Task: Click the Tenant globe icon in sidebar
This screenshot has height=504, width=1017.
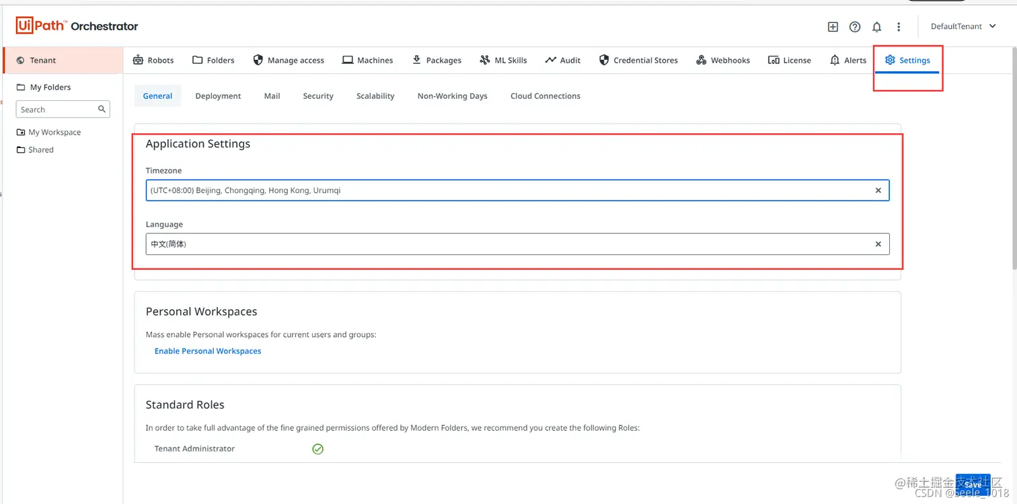Action: 20,61
